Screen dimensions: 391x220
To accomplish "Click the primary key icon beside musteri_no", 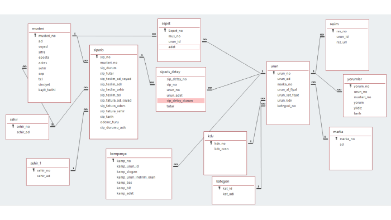I will pos(35,36).
